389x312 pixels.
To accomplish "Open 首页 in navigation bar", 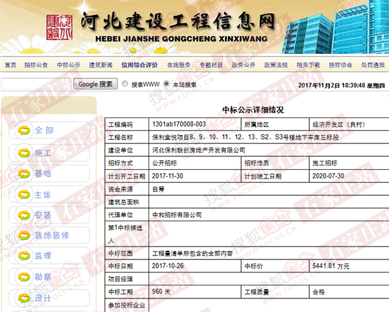I will pos(10,65).
